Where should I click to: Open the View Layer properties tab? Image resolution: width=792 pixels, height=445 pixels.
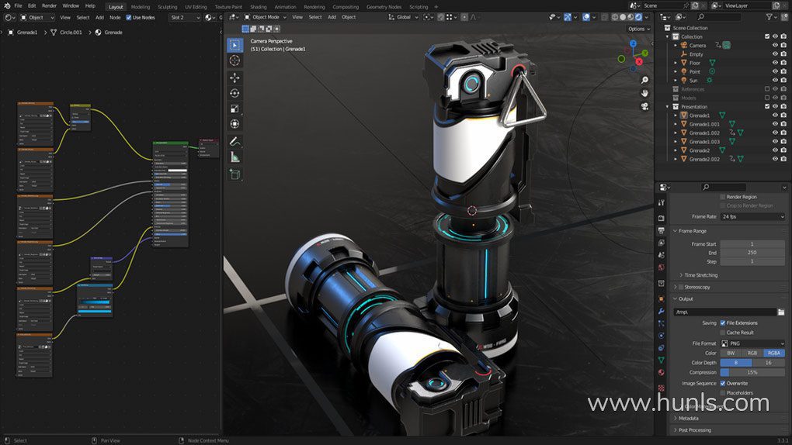662,243
